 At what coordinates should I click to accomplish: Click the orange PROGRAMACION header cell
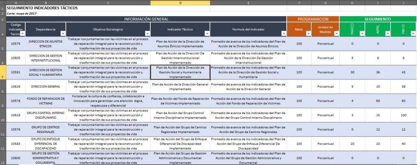click(313, 19)
